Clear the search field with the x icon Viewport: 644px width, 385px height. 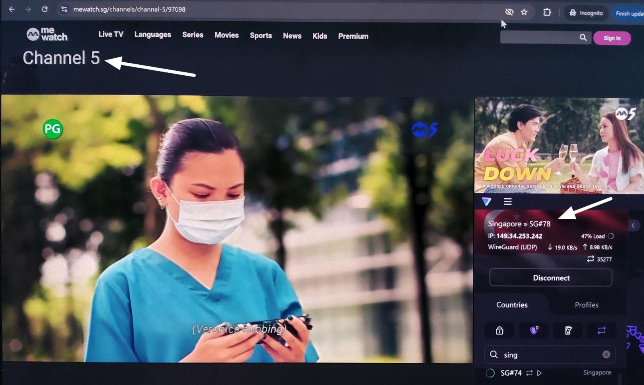click(x=606, y=355)
